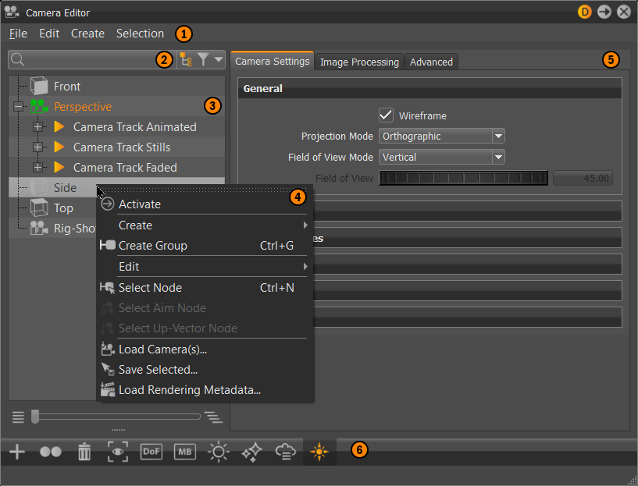The width and height of the screenshot is (638, 486).
Task: Select the Perspective camera label
Action: coord(83,107)
